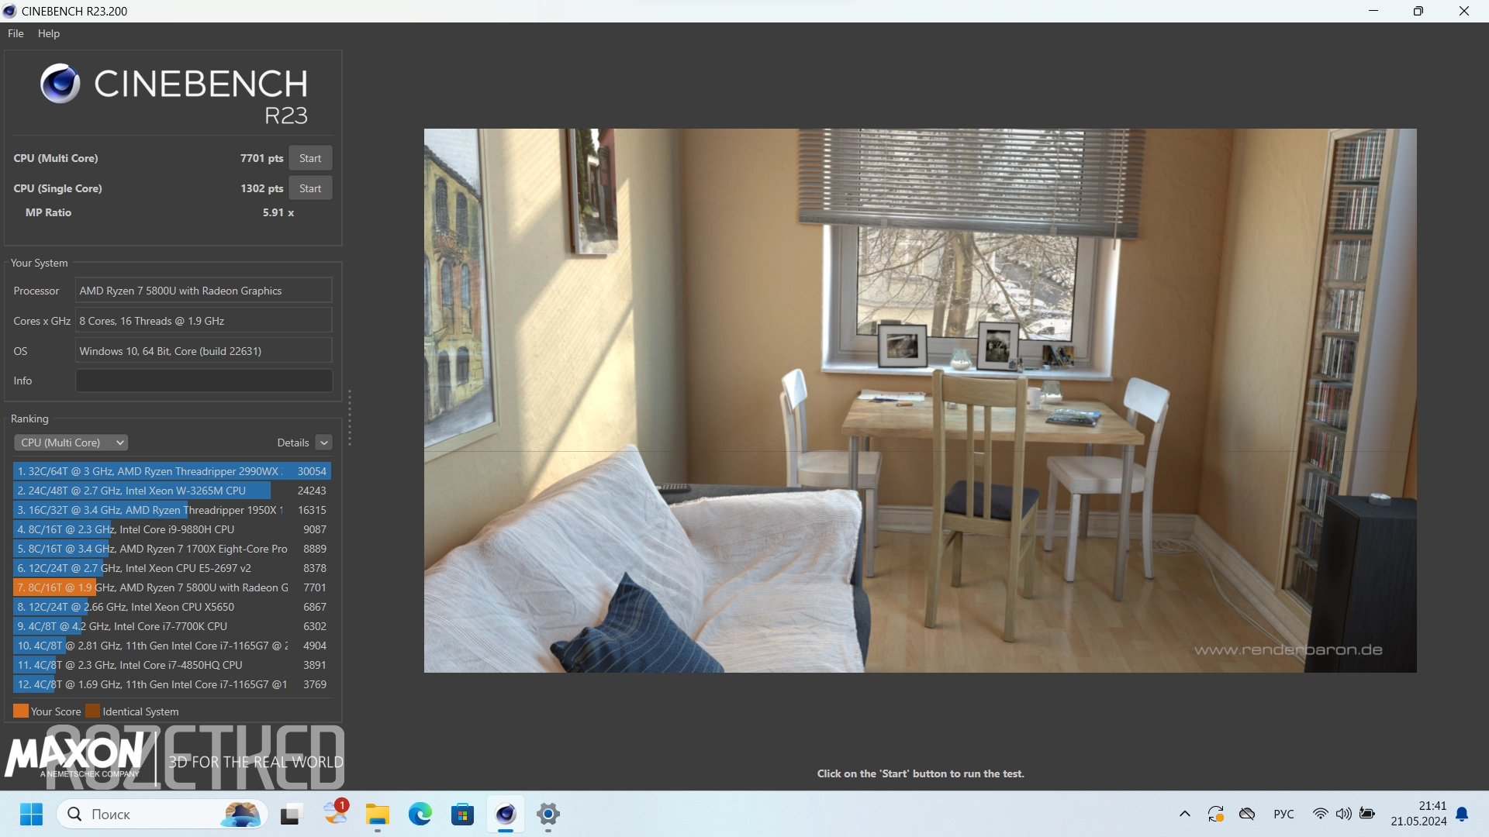The width and height of the screenshot is (1489, 837).
Task: Launch Microsoft Edge from the taskbar
Action: point(420,815)
